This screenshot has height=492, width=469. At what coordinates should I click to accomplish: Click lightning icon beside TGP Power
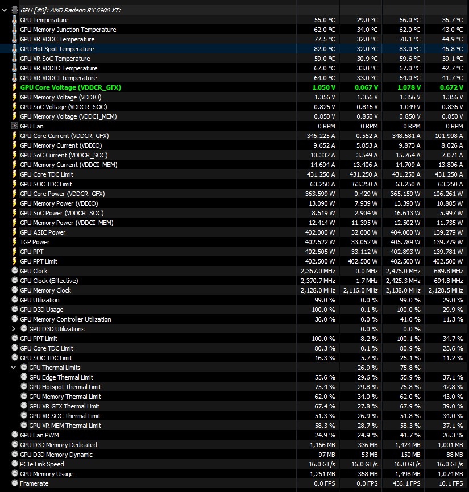(14, 242)
